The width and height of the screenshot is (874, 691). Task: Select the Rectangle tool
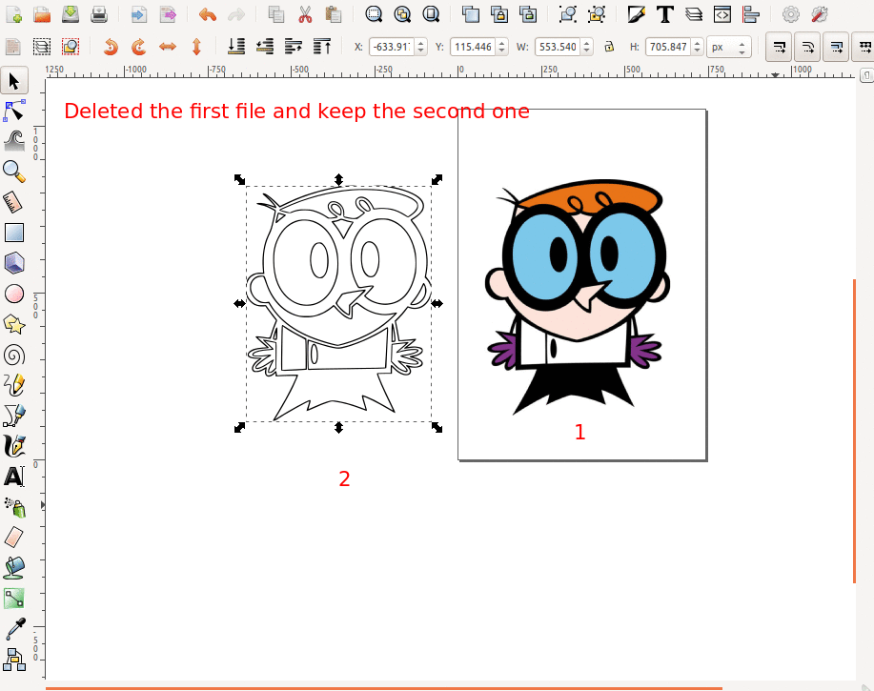point(14,232)
